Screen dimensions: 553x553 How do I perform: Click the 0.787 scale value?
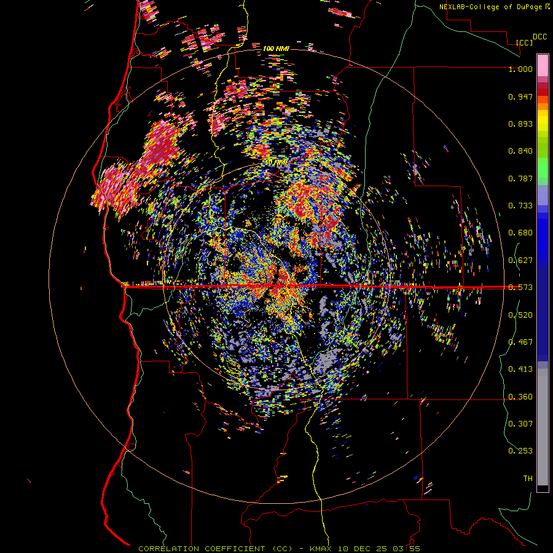coord(520,178)
